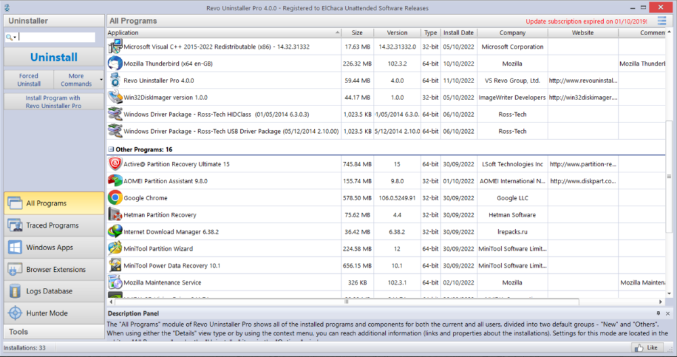Pin the Description Panel
The width and height of the screenshot is (677, 357).
[x=658, y=314]
